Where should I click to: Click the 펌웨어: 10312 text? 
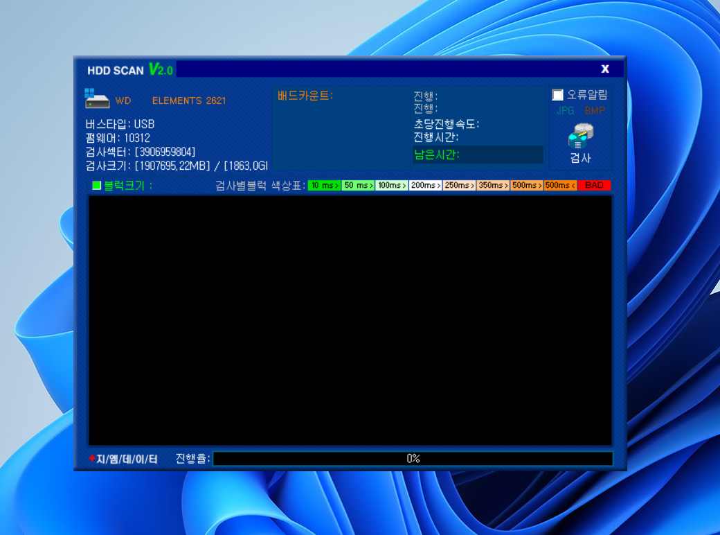pos(118,138)
